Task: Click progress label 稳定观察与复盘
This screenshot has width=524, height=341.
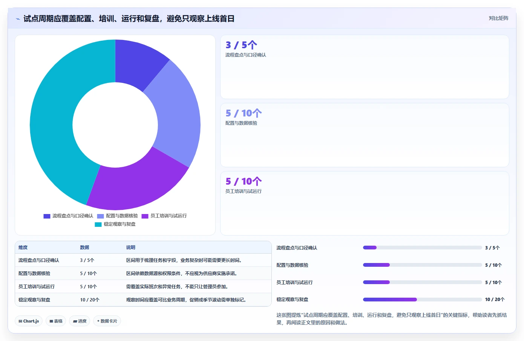Action: (x=292, y=300)
